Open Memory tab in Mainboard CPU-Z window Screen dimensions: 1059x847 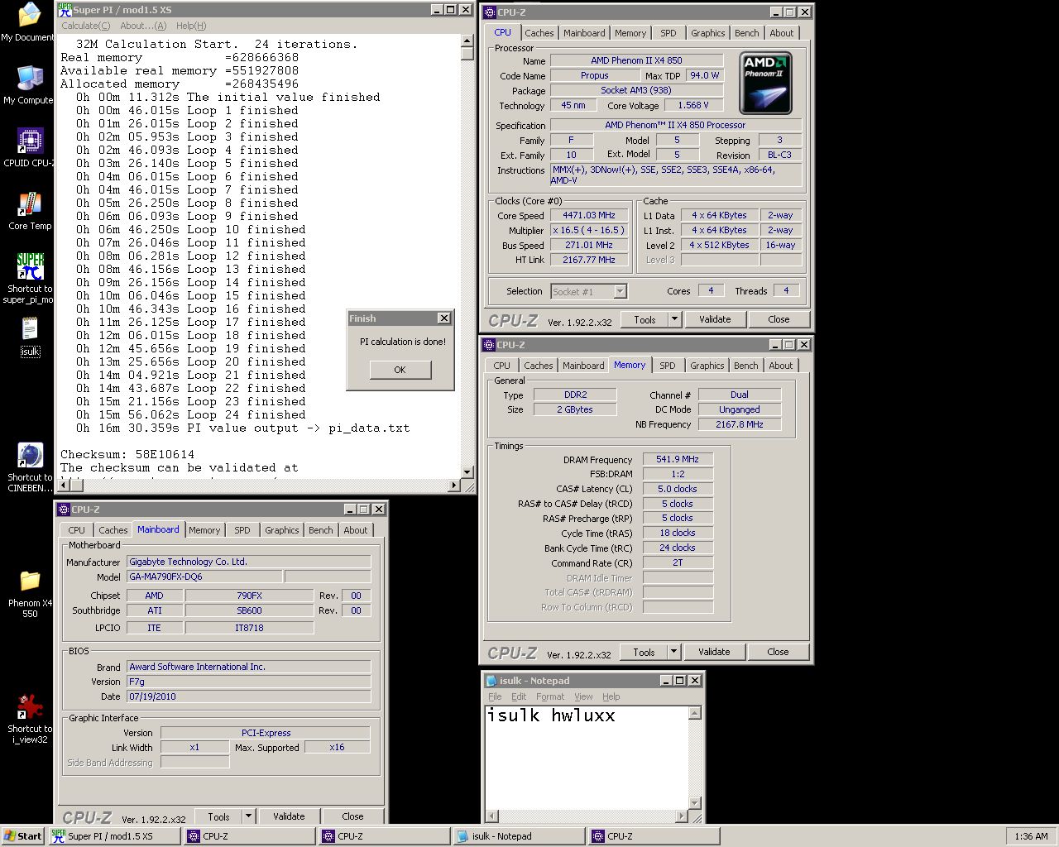204,530
